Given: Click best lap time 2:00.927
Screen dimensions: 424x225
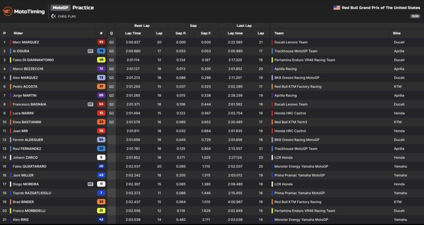Looking at the screenshot, I should (133, 42).
